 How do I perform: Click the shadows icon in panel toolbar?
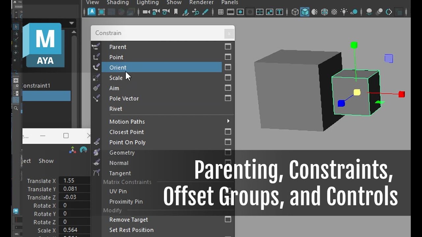(x=354, y=12)
